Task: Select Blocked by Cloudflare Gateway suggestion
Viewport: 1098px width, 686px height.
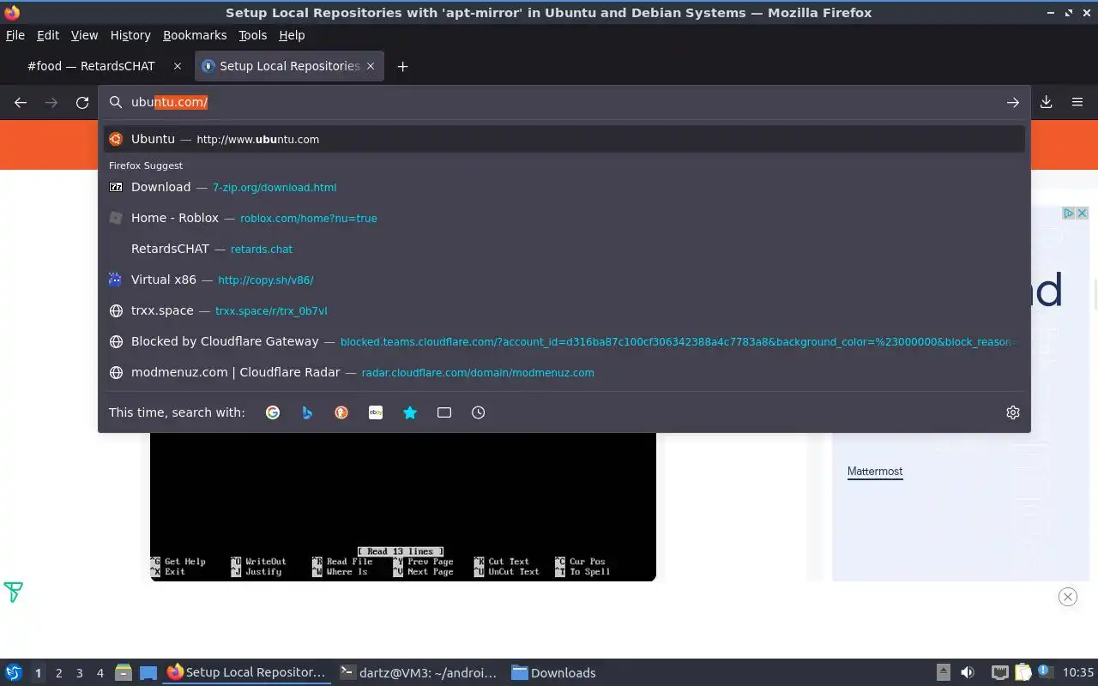Action: pos(564,341)
